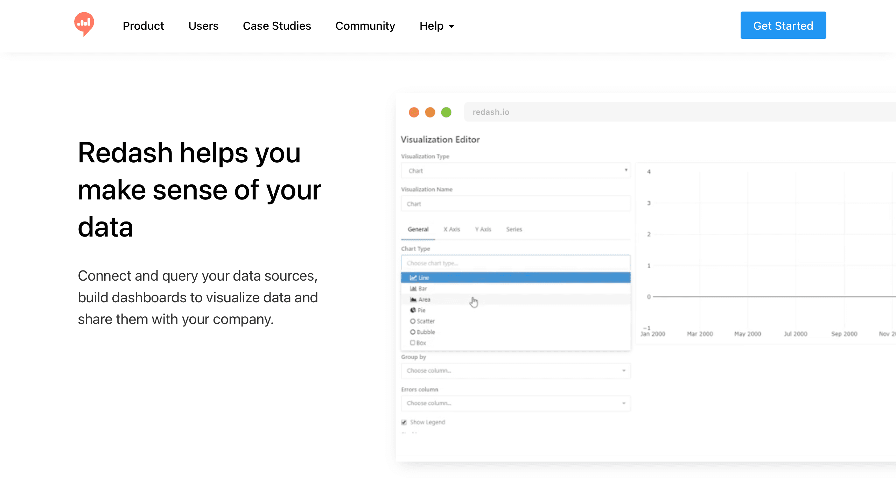The width and height of the screenshot is (896, 485).
Task: Go to the Users page
Action: tap(203, 26)
